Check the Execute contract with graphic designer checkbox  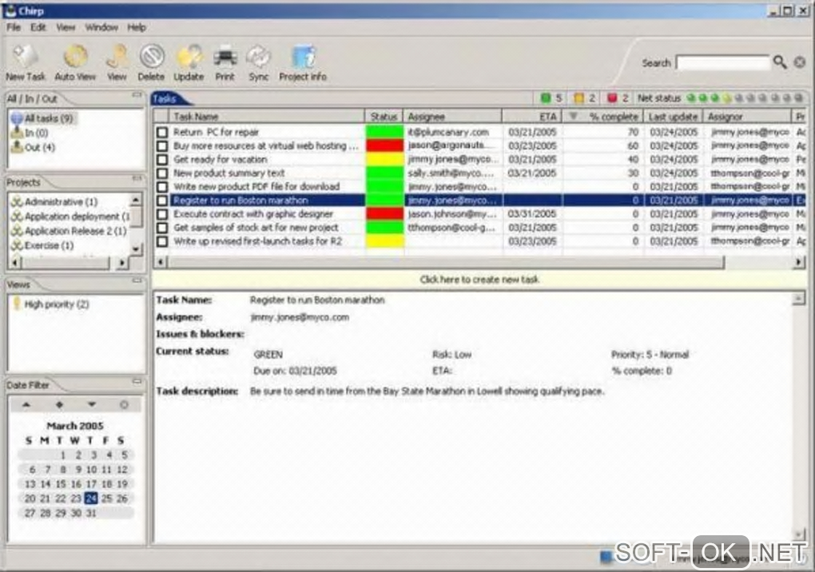[x=162, y=214]
